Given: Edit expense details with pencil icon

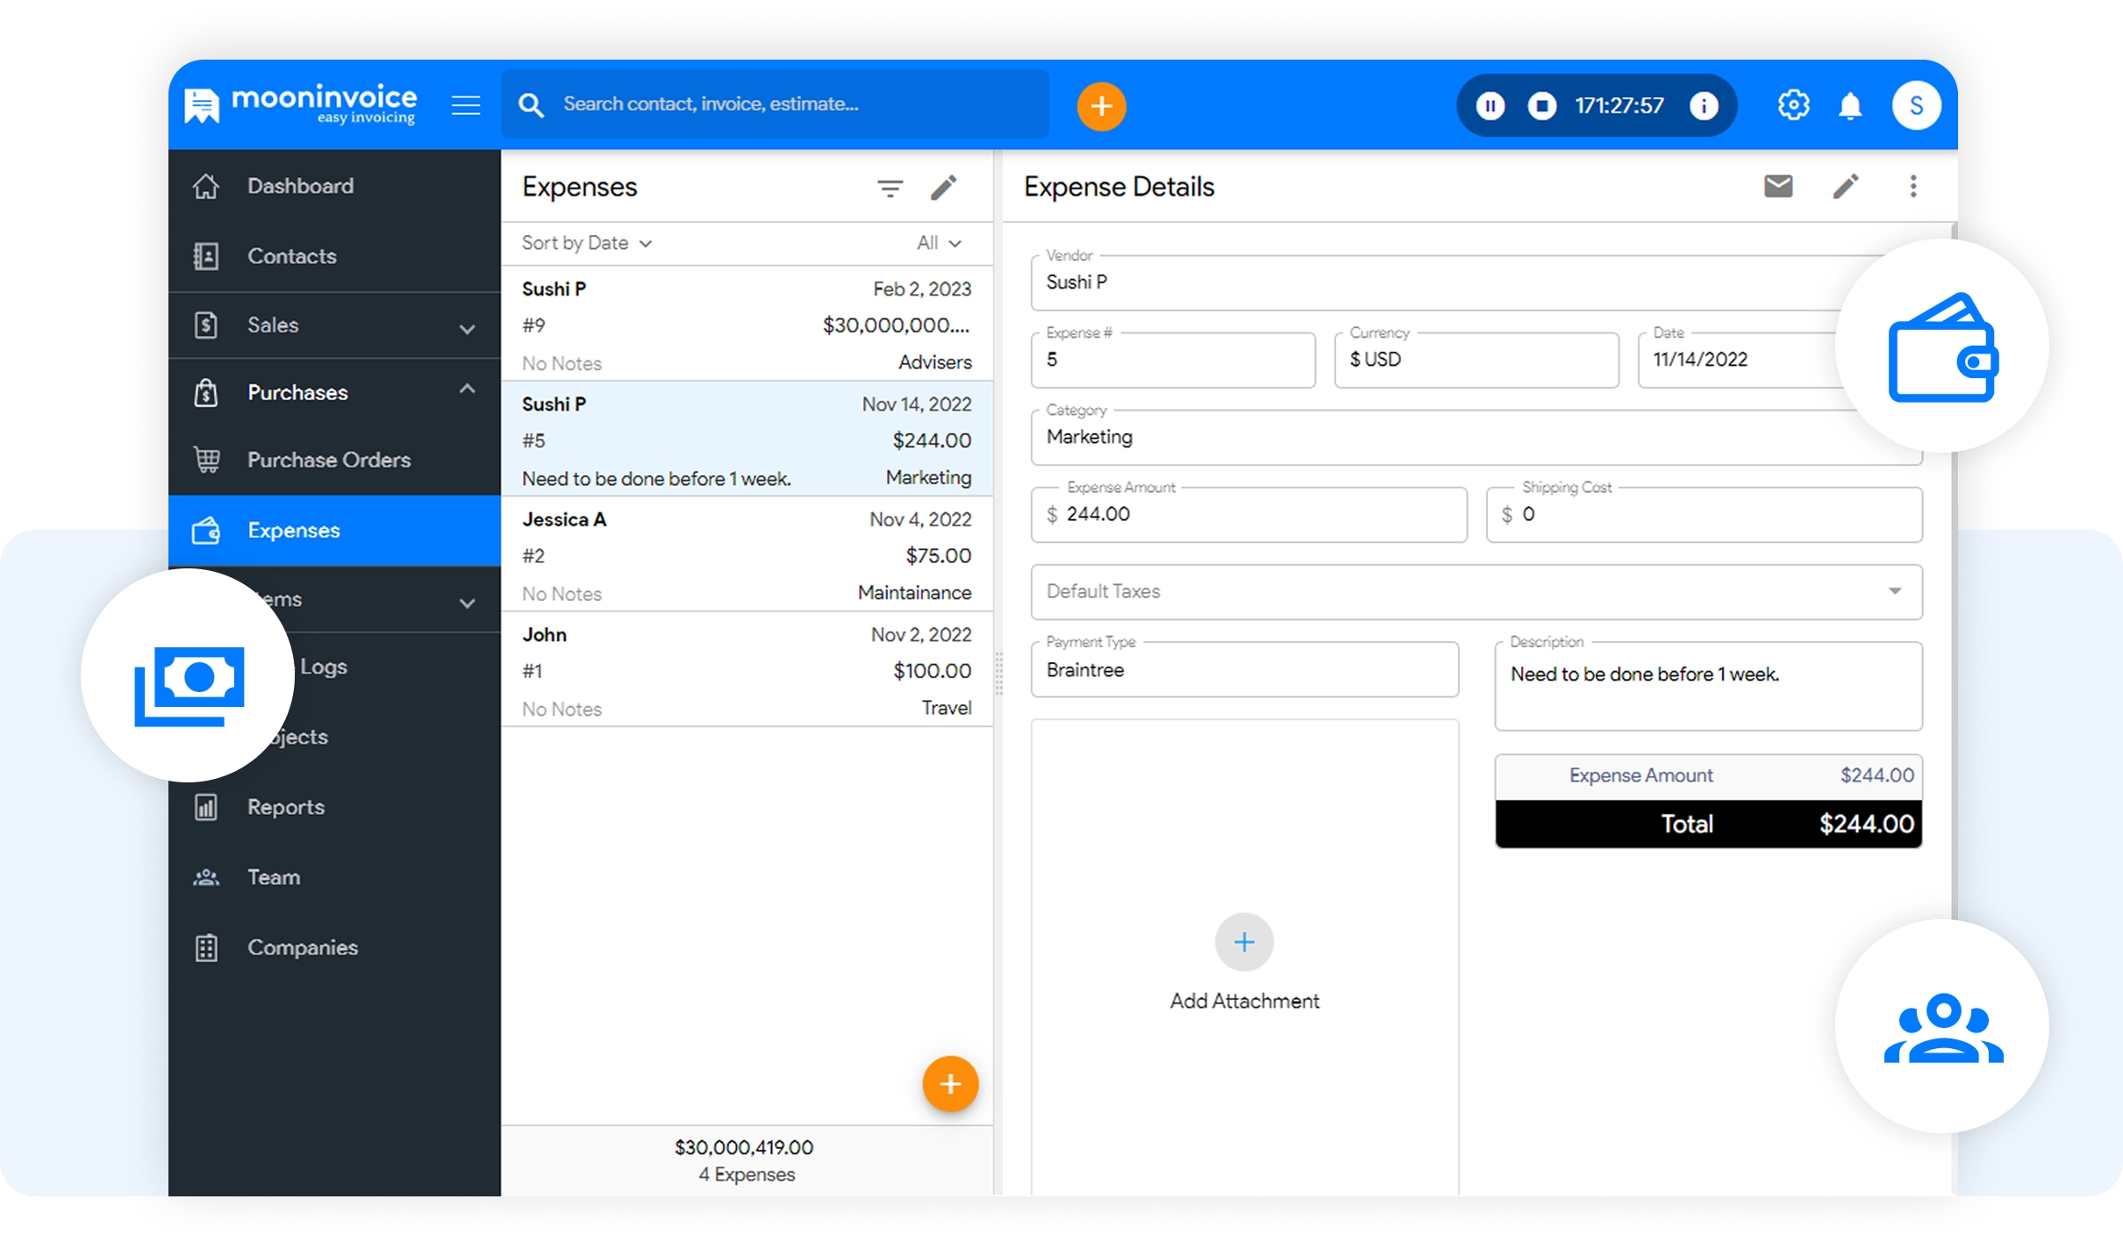Looking at the screenshot, I should tap(1846, 186).
